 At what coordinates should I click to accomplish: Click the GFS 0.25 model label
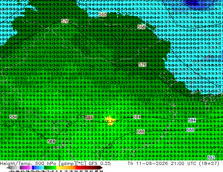point(100,164)
